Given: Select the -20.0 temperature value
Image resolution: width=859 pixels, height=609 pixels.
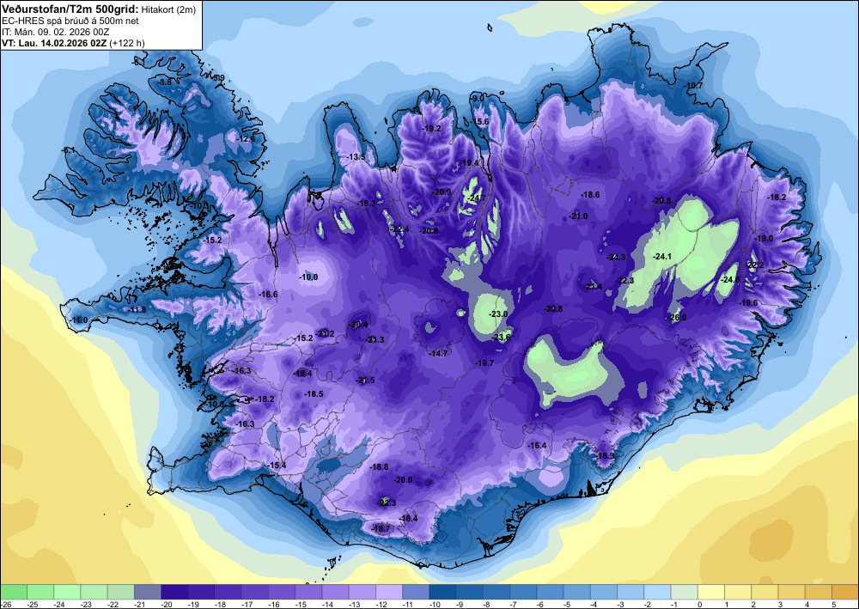Looking at the screenshot, I should pos(403,479).
